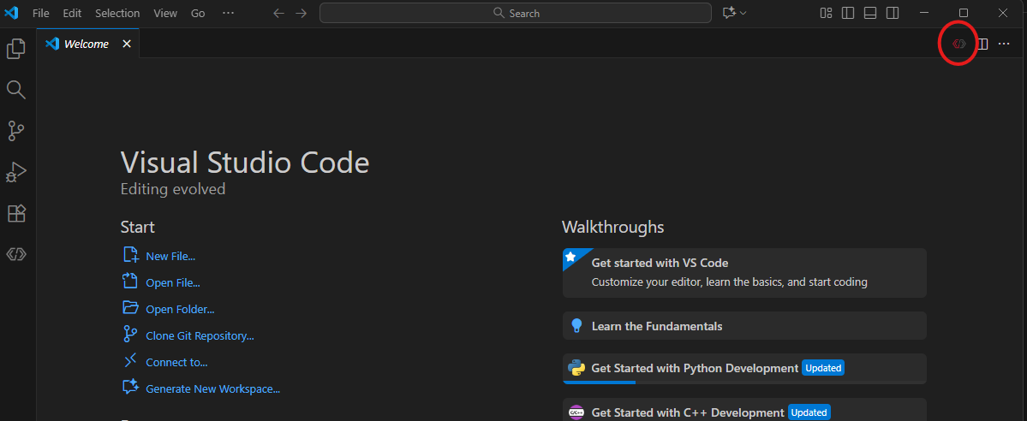The width and height of the screenshot is (1027, 421).
Task: Open Customize Layout from title bar
Action: (826, 13)
